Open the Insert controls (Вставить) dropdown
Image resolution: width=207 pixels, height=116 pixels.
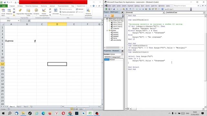click(x=36, y=12)
